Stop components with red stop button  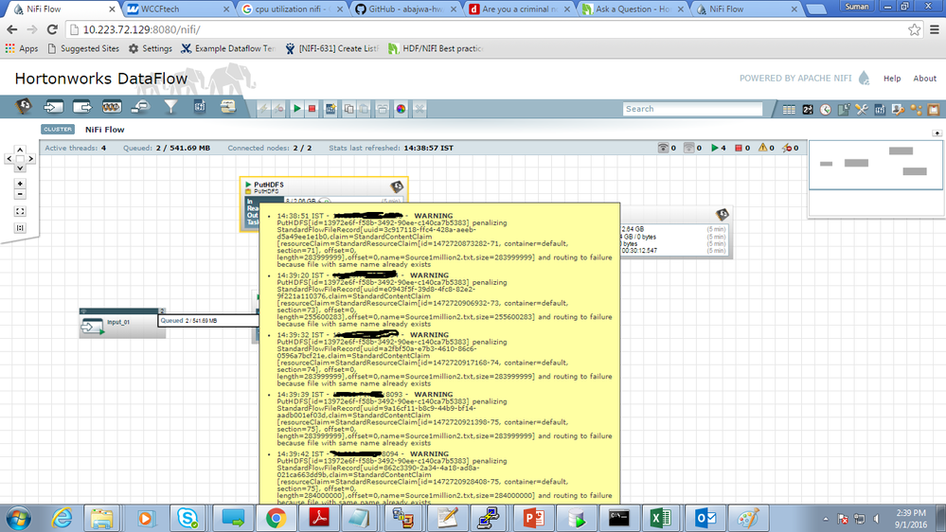point(312,109)
